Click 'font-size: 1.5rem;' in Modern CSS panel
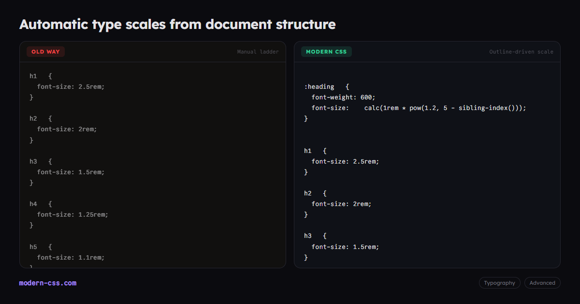The image size is (580, 304). [x=345, y=247]
